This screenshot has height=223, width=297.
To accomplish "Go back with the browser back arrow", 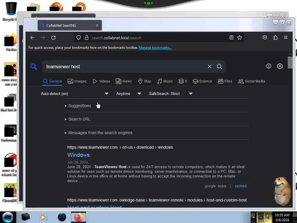I will [x=32, y=38].
